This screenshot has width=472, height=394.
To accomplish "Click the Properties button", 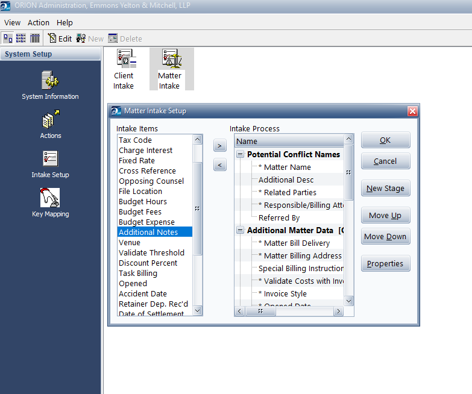I will point(385,263).
